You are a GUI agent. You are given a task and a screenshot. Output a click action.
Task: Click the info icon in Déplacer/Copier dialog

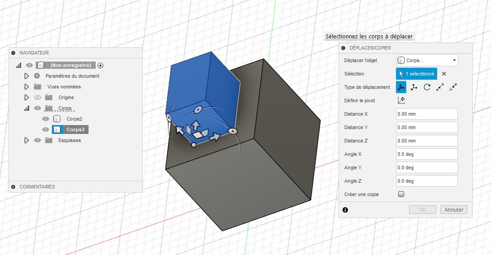pyautogui.click(x=345, y=210)
